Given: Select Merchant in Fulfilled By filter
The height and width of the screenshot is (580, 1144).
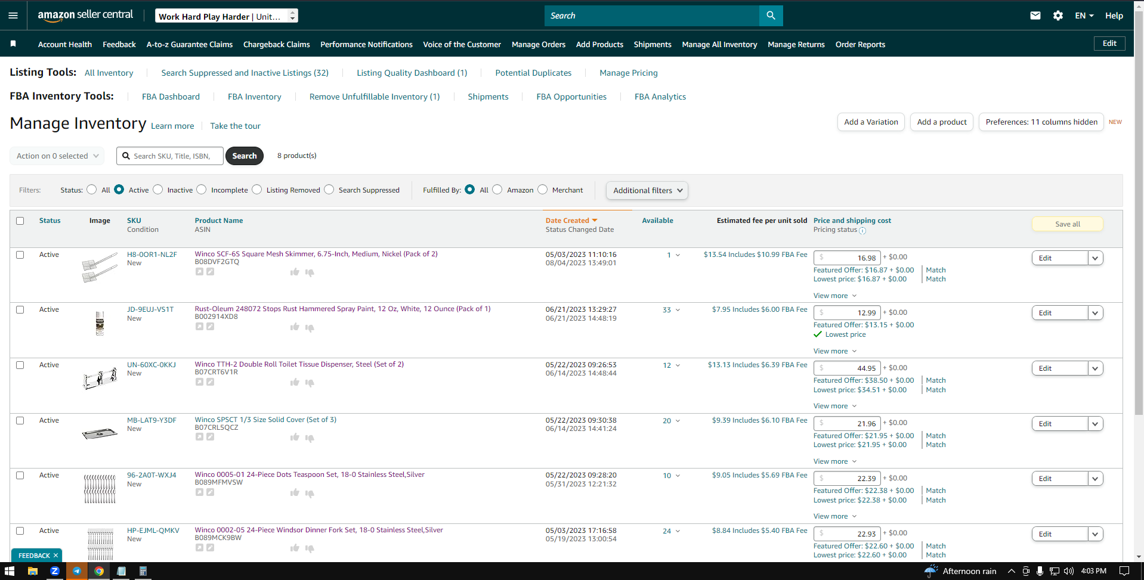Looking at the screenshot, I should (542, 190).
